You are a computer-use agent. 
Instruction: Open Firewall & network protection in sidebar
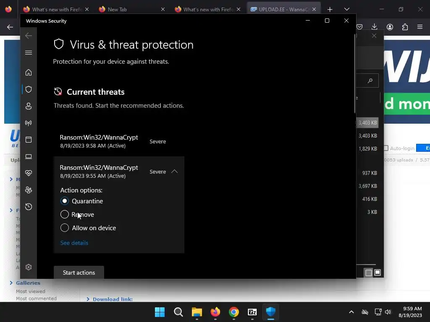[29, 123]
